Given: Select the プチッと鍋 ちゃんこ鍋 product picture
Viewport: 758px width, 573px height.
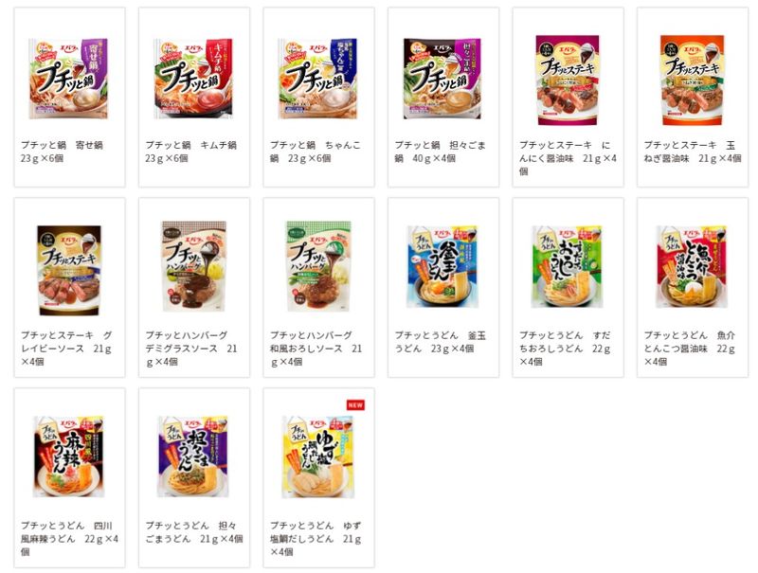Looking at the screenshot, I should click(x=317, y=79).
